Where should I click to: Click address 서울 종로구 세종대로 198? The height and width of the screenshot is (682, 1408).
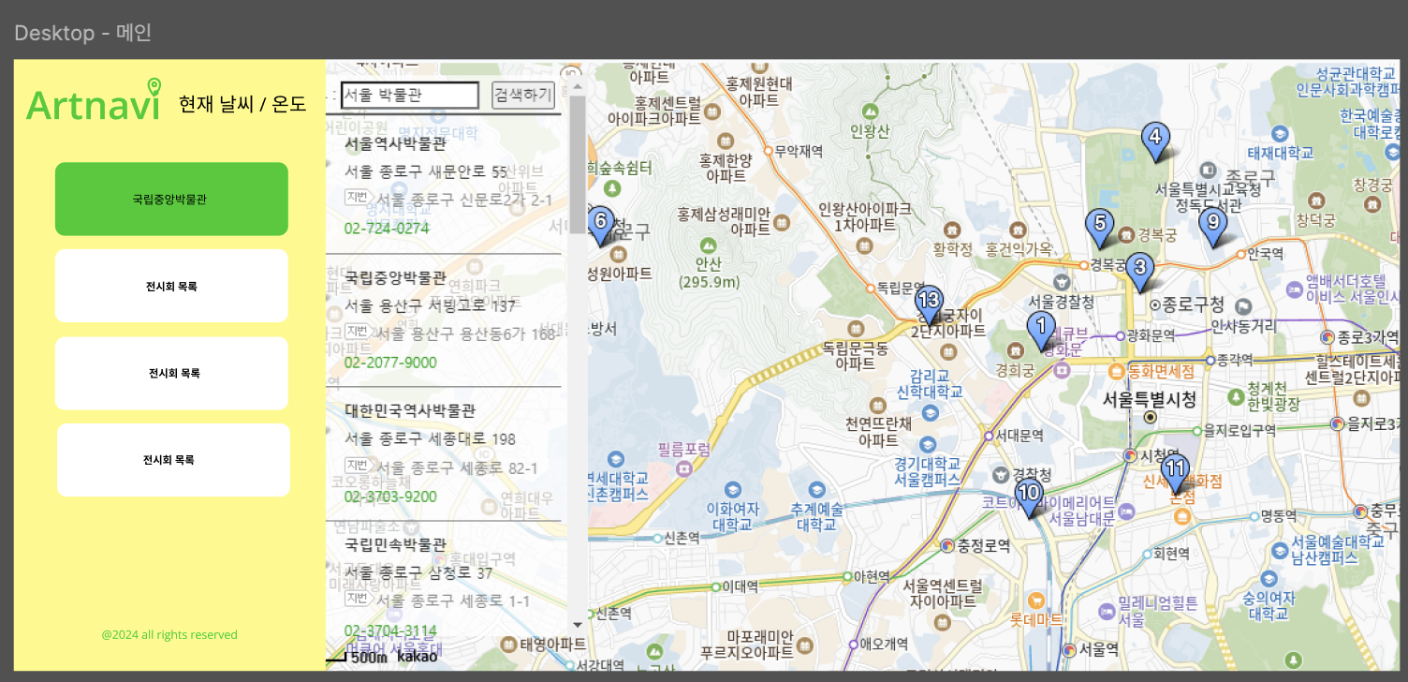coord(431,438)
